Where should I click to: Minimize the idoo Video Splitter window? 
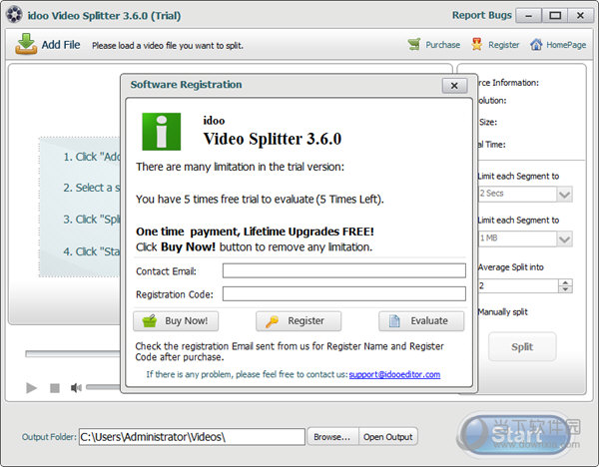[529, 16]
